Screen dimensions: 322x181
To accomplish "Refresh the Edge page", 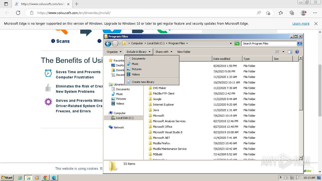I will tap(18, 13).
